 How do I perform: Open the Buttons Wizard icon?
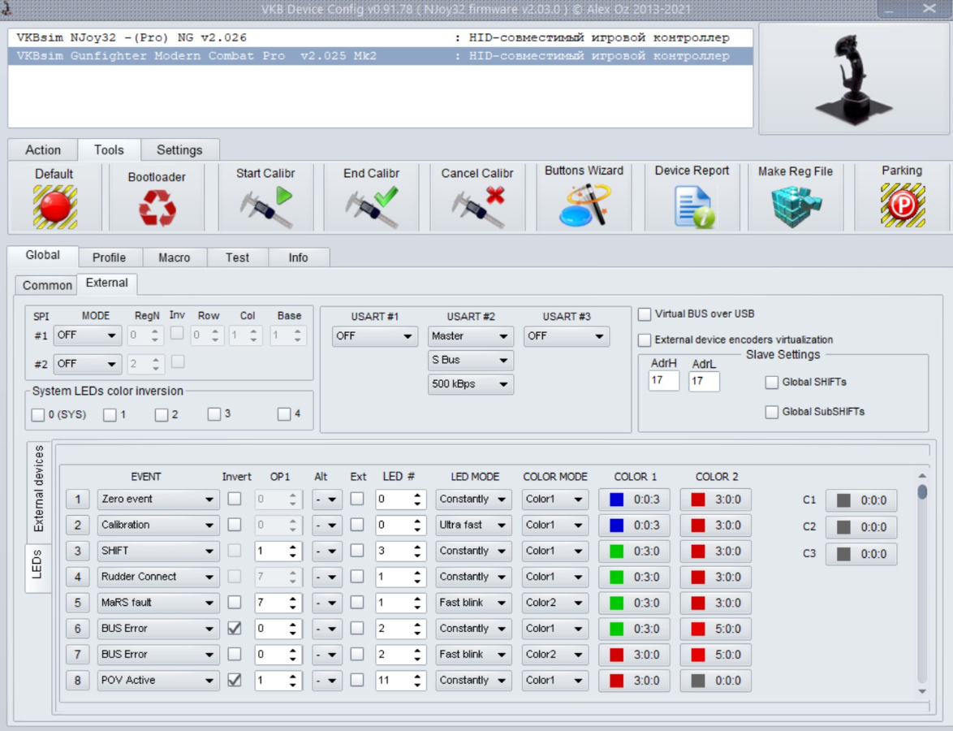click(x=584, y=205)
